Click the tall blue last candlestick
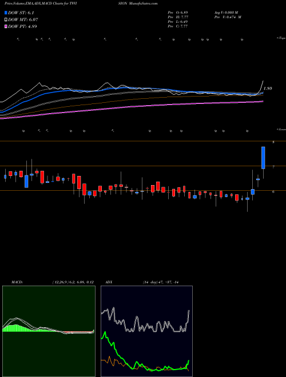Viewport: 286px width, 377px height. [x=263, y=158]
